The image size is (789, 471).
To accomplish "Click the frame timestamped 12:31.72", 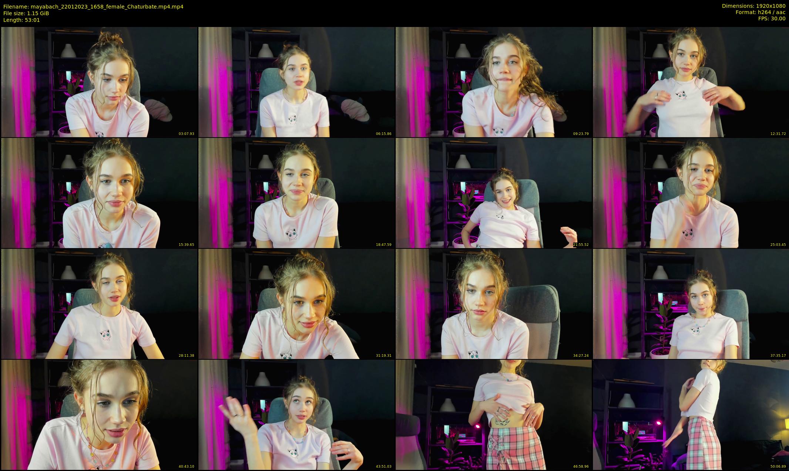I will point(691,82).
